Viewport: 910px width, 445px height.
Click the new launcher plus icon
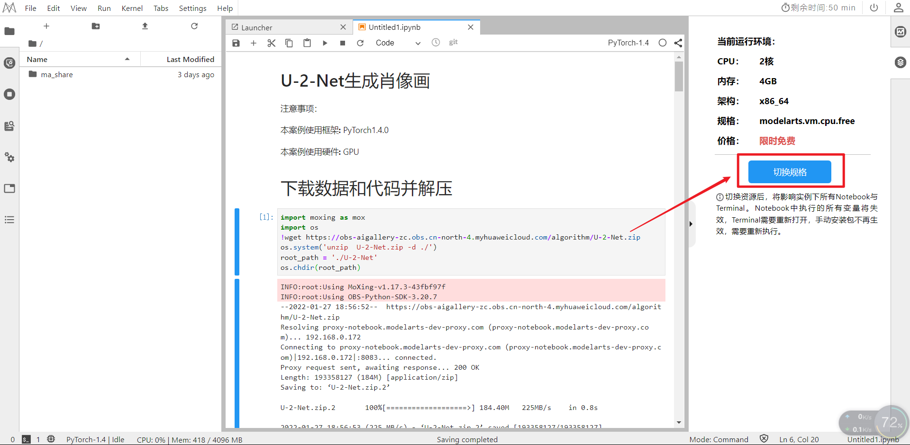point(46,26)
